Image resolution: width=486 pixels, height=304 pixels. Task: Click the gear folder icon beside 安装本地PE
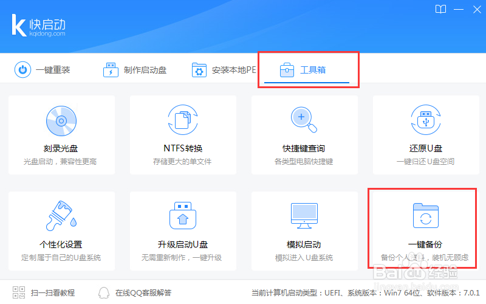(199, 70)
